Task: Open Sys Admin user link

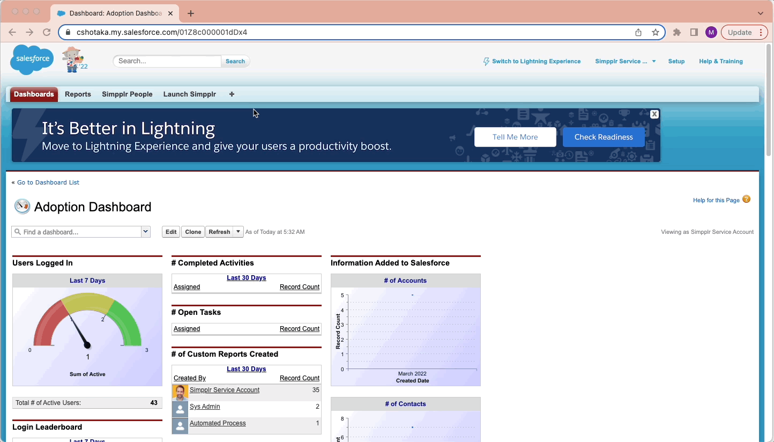Action: 205,407
